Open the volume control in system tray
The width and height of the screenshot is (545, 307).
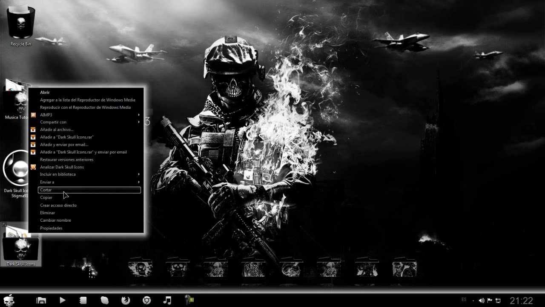click(482, 301)
